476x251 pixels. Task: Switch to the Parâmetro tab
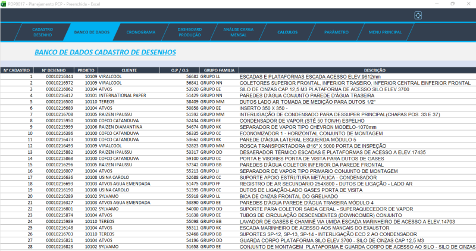tap(336, 32)
